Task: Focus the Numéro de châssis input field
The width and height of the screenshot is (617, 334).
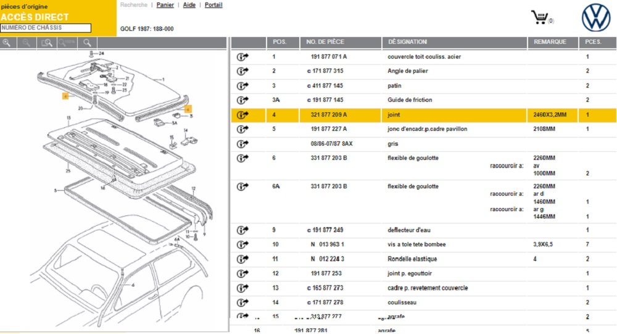Action: tap(46, 28)
